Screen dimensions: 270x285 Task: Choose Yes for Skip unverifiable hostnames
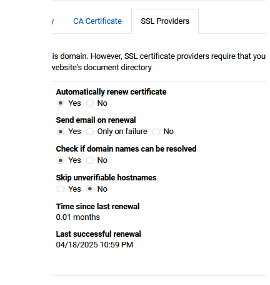point(61,189)
